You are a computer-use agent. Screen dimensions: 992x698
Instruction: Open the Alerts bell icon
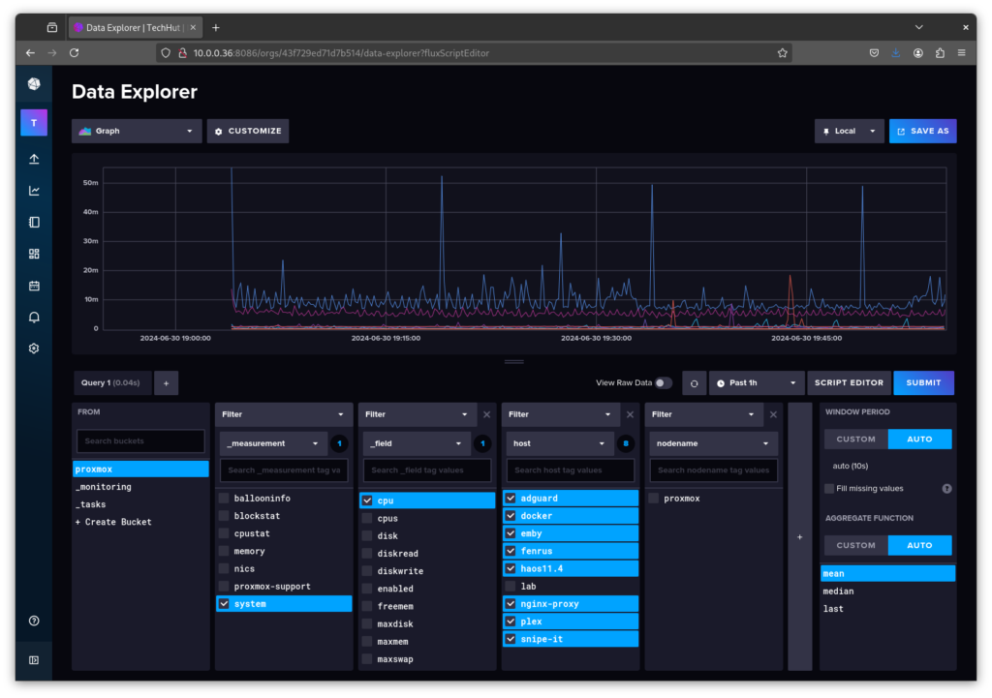pos(34,317)
